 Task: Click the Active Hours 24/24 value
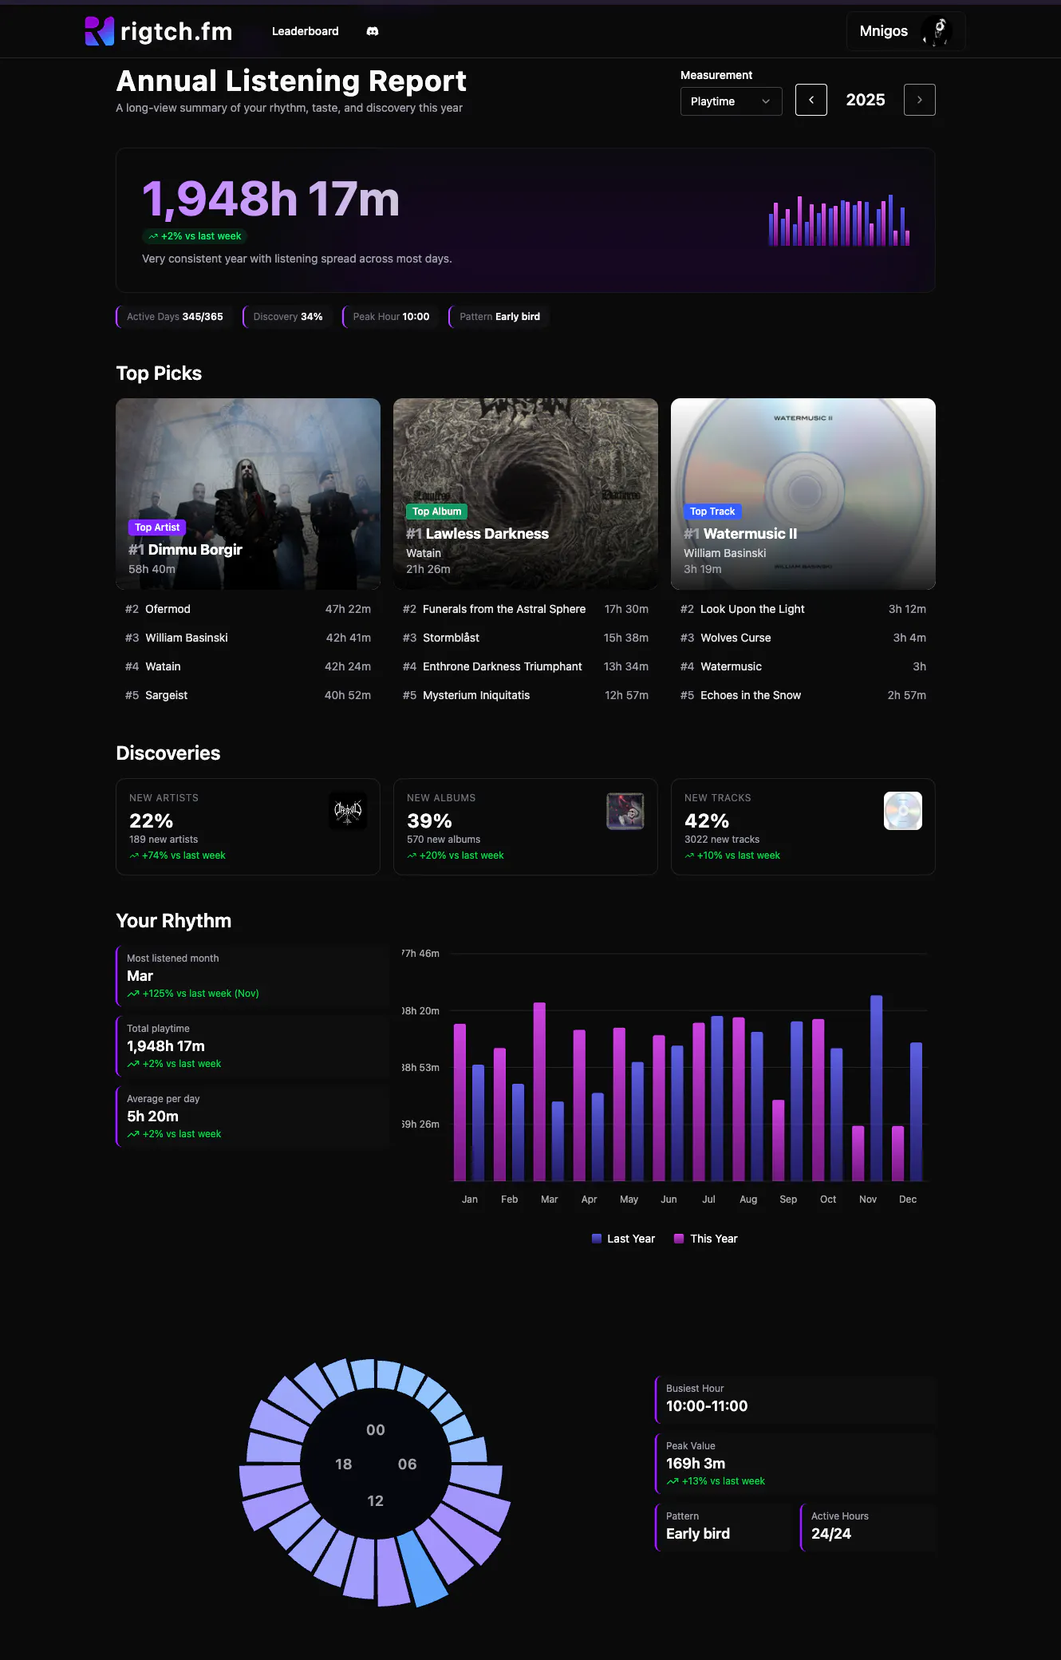[x=831, y=1534]
